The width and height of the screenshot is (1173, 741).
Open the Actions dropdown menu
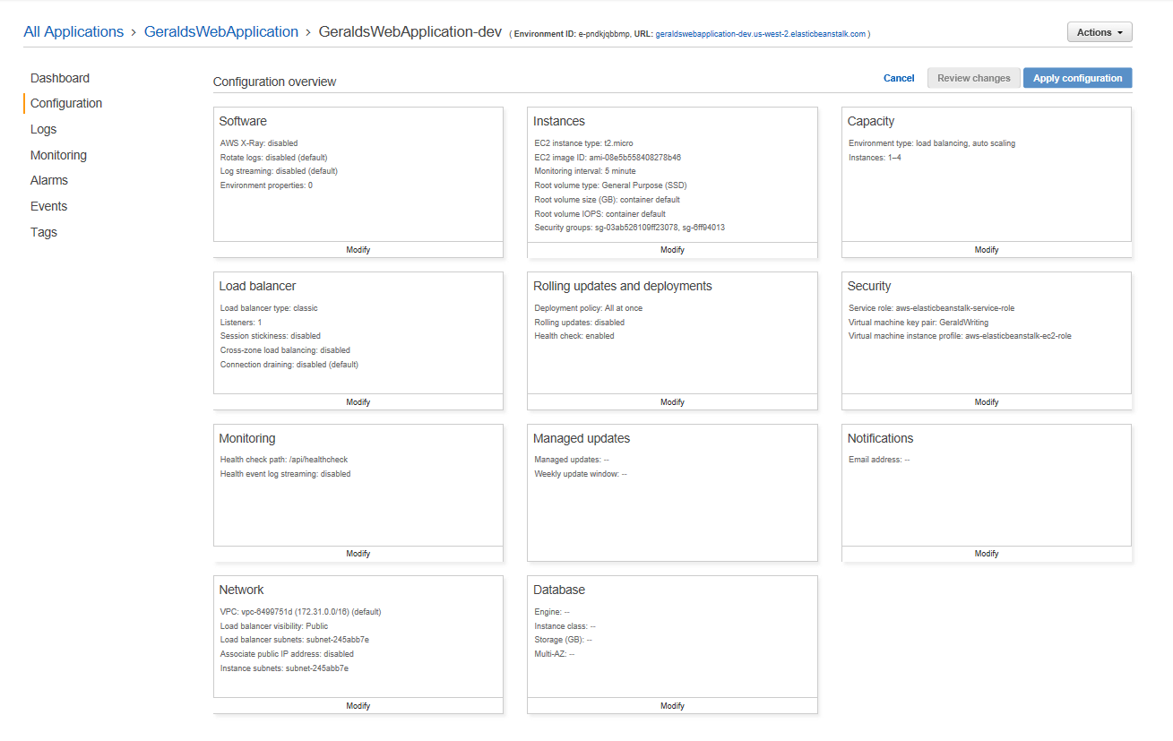(1099, 32)
